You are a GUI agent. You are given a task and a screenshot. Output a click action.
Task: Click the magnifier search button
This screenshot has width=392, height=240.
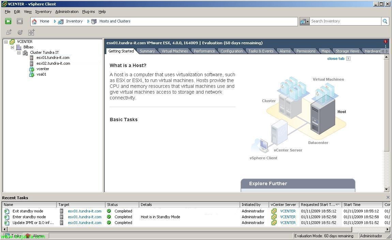(385, 21)
